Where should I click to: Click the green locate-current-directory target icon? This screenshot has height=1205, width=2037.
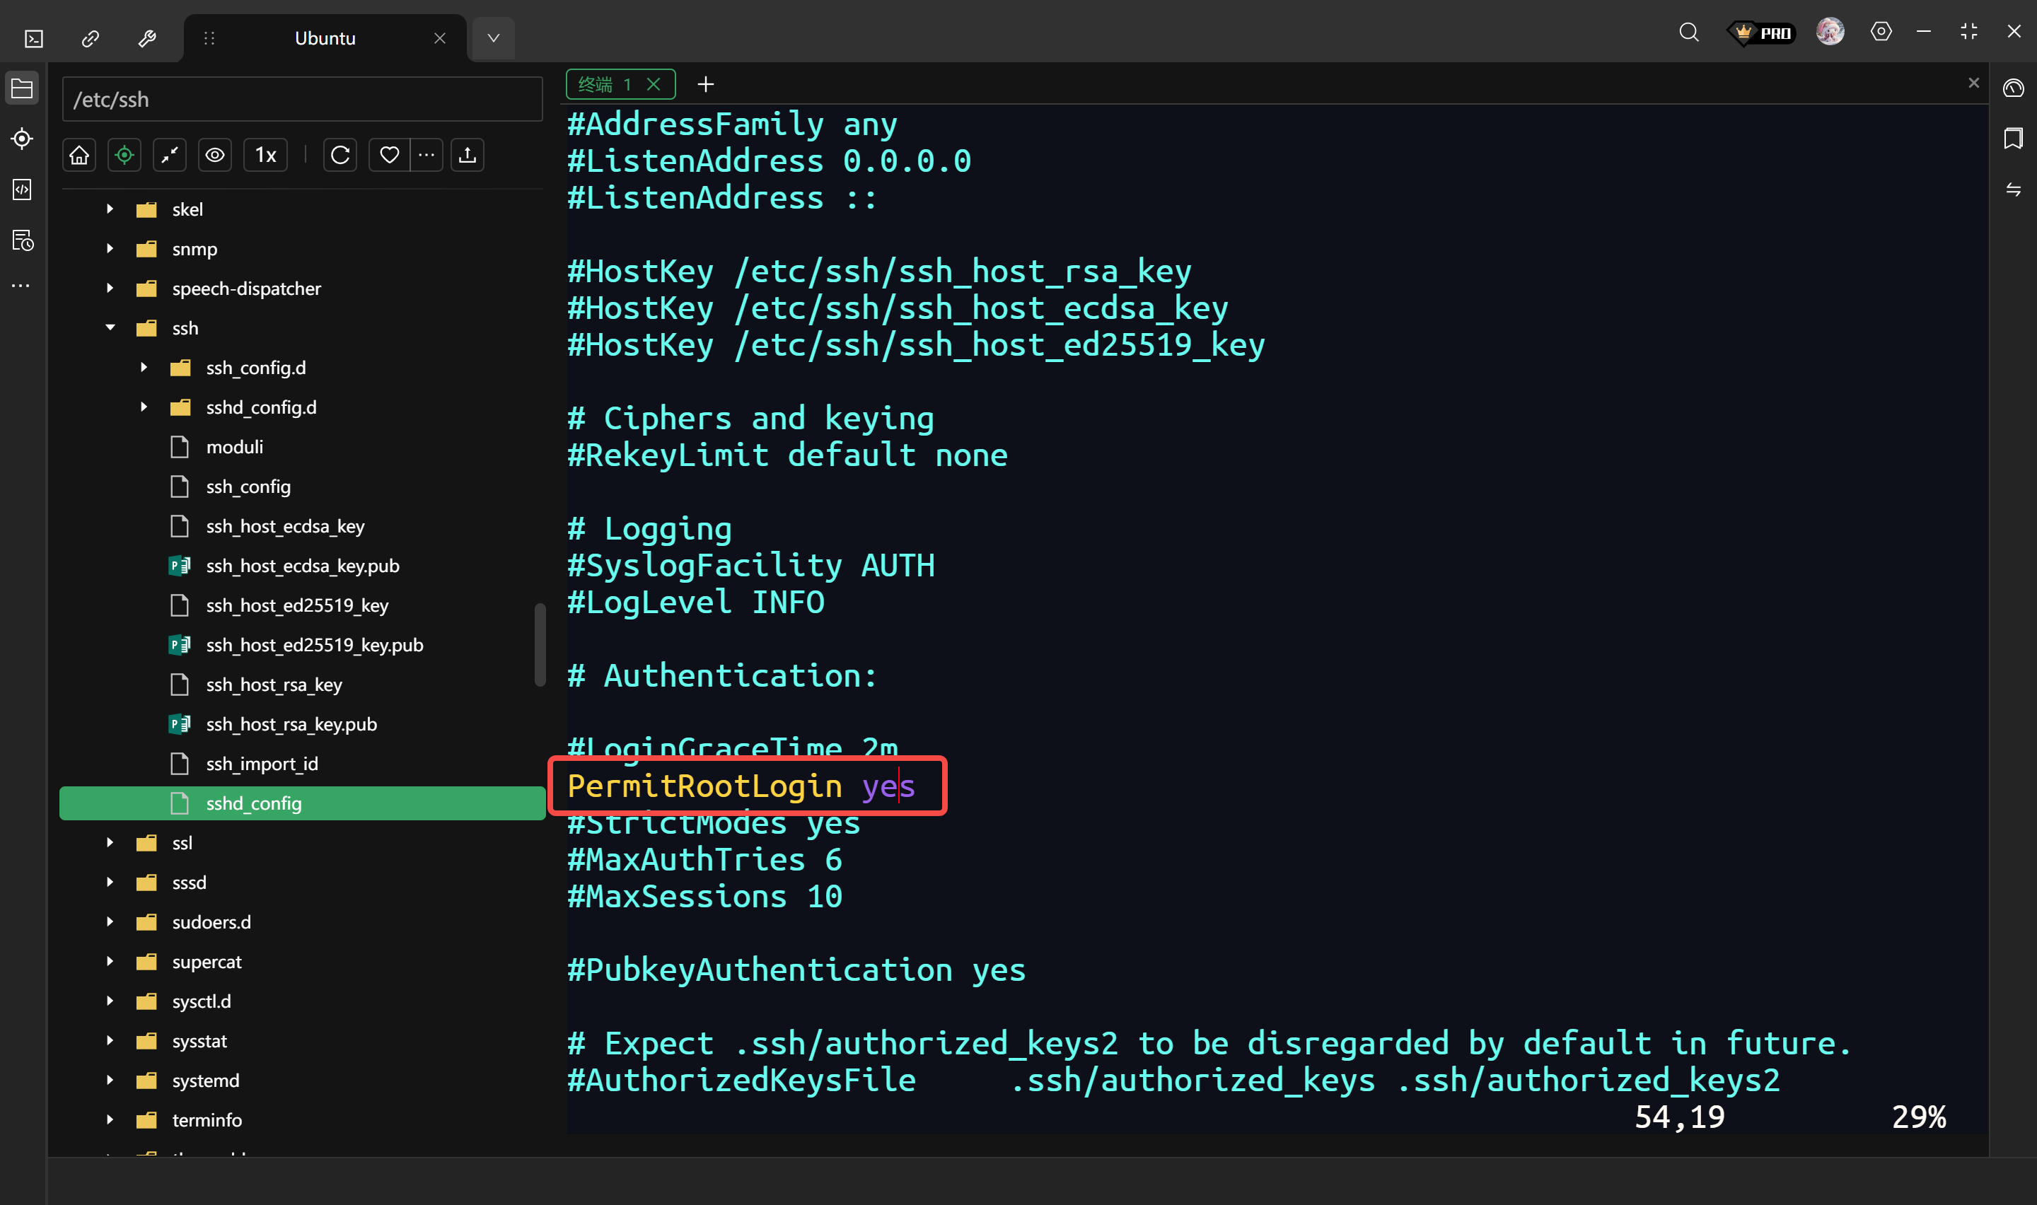(124, 155)
